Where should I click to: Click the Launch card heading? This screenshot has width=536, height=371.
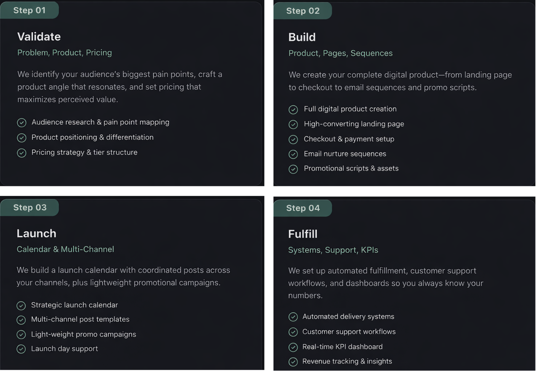(x=36, y=234)
